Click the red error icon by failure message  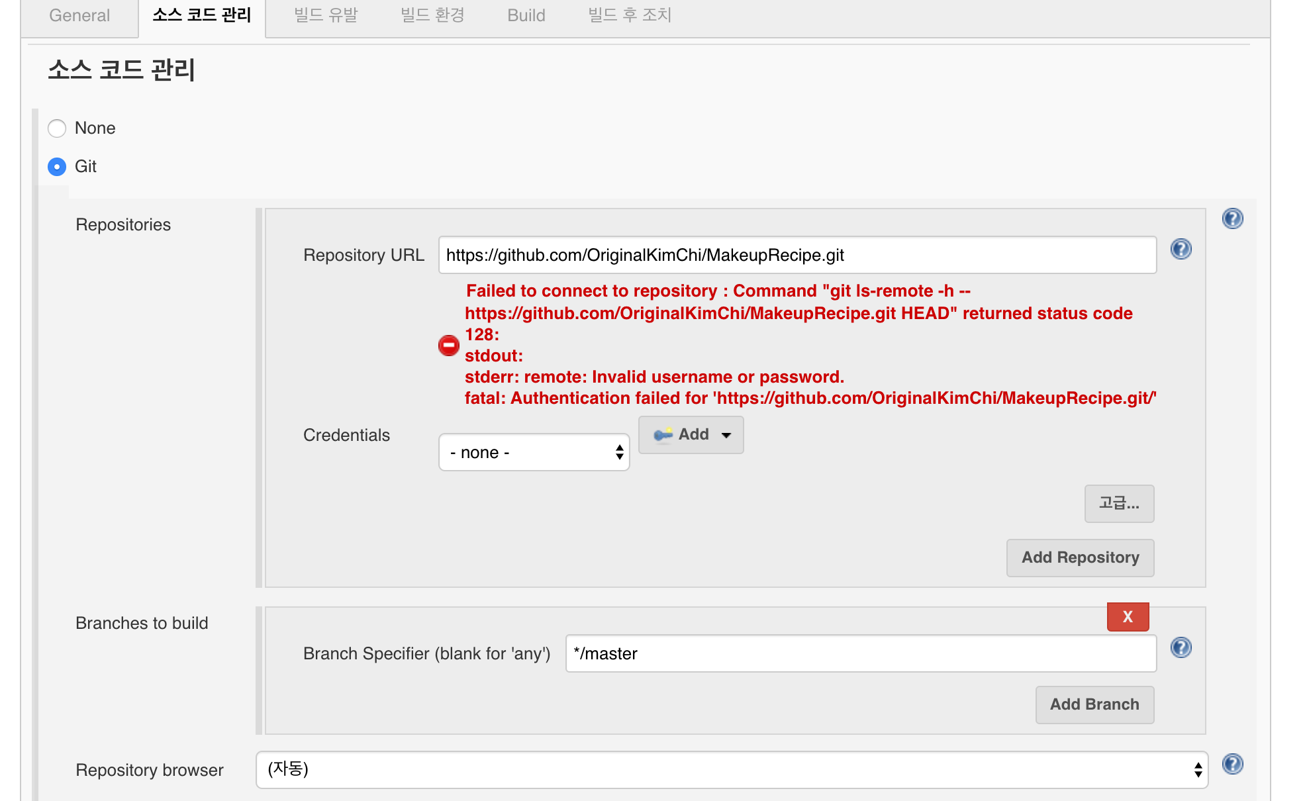pos(449,345)
